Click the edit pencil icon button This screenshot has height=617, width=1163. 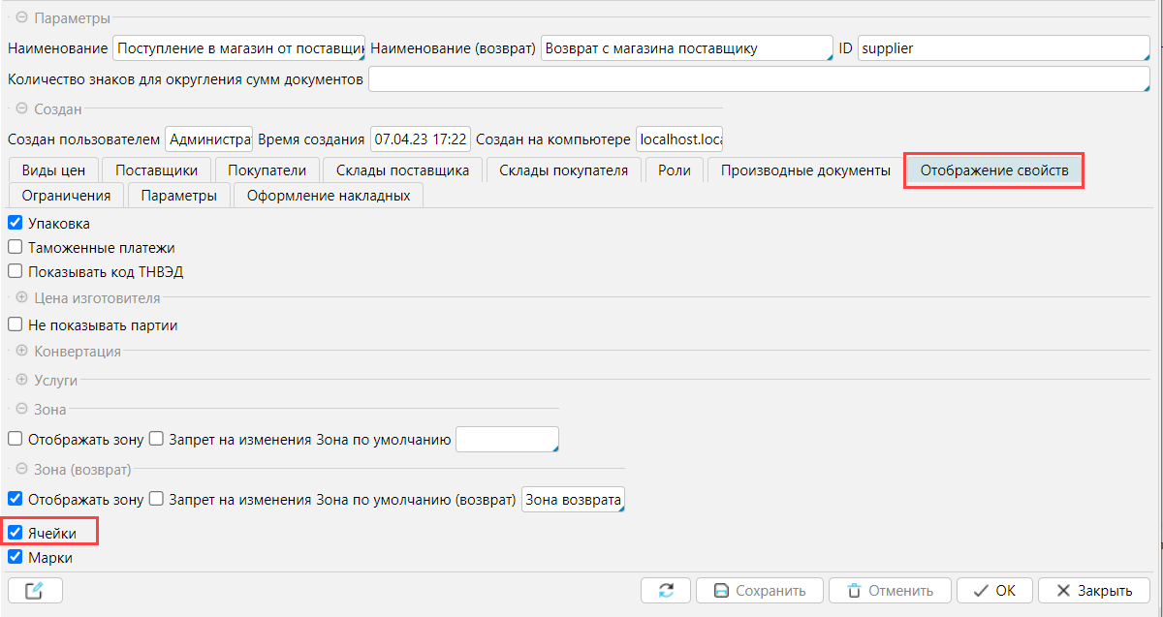(35, 590)
